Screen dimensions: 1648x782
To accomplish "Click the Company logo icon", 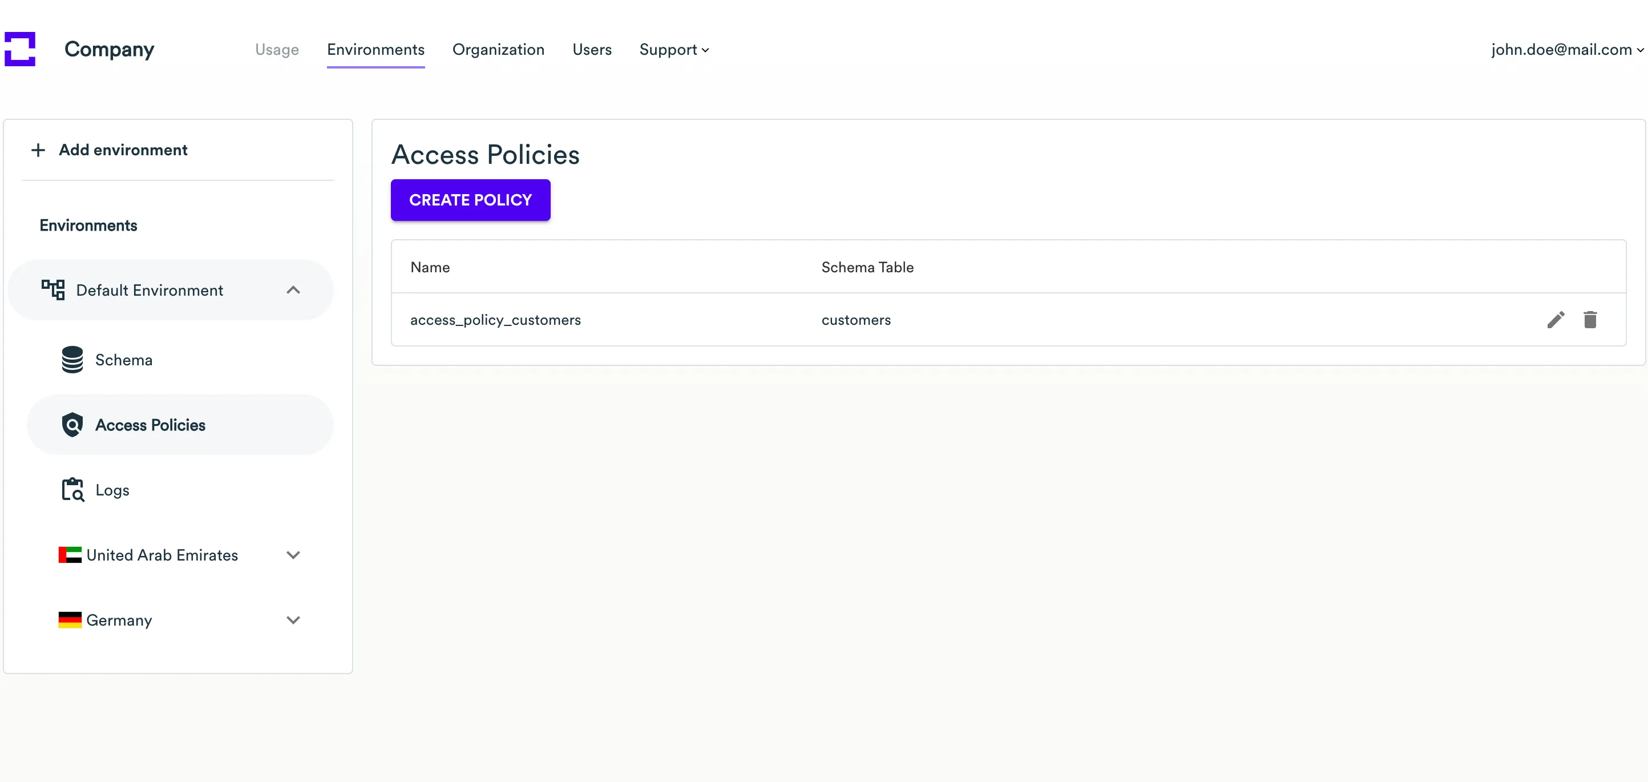I will click(x=20, y=49).
